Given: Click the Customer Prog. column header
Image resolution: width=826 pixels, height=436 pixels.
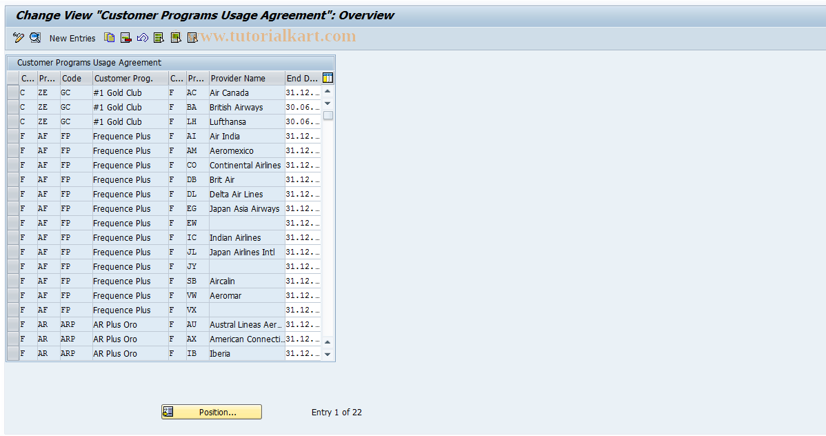Looking at the screenshot, I should [x=130, y=78].
